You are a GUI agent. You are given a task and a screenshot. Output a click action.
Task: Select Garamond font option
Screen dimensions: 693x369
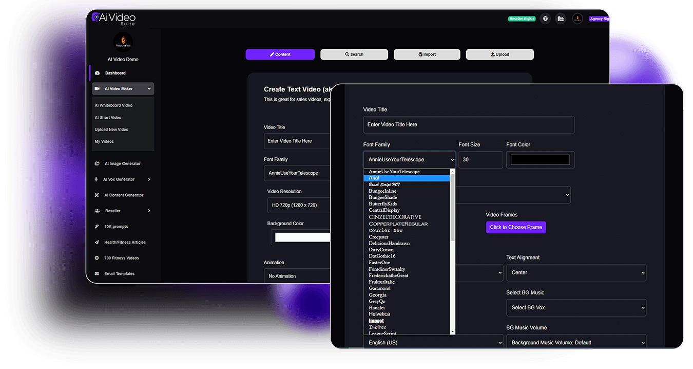point(407,288)
